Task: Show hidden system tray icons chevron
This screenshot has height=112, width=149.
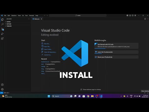Action: point(121,96)
